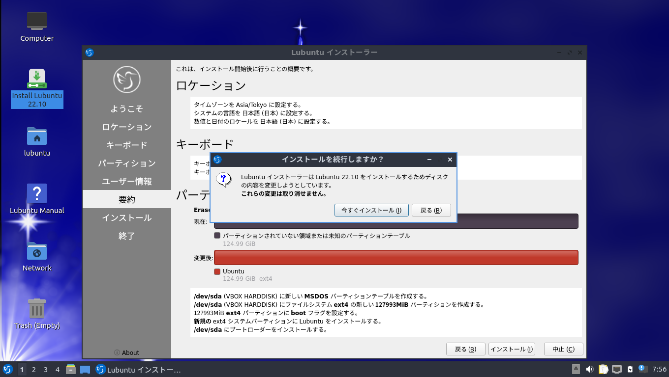669x377 pixels.
Task: Close the インストールを続行しますか？ dialog
Action: (450, 160)
